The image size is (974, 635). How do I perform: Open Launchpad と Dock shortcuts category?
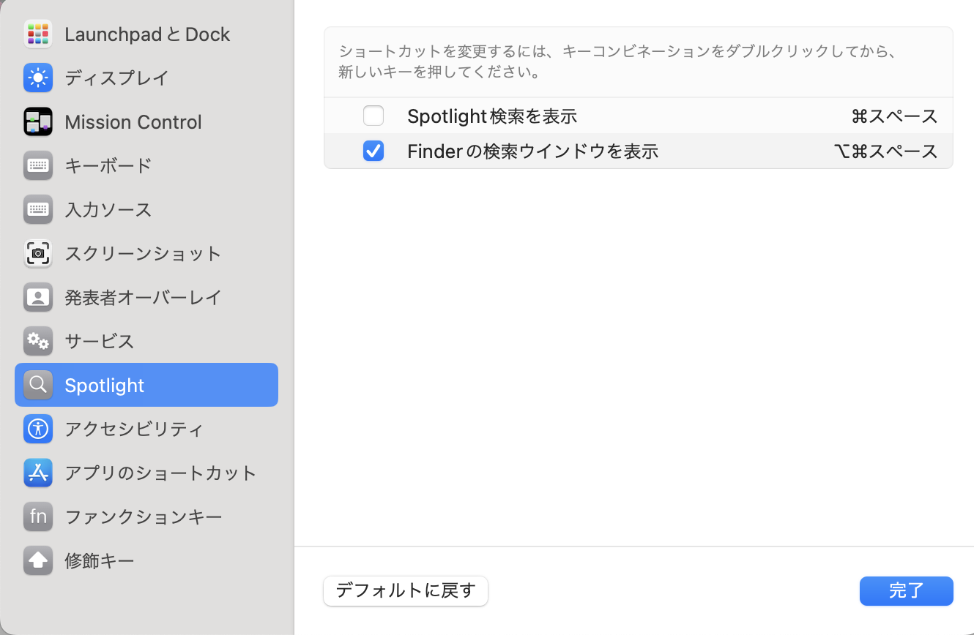(x=146, y=34)
